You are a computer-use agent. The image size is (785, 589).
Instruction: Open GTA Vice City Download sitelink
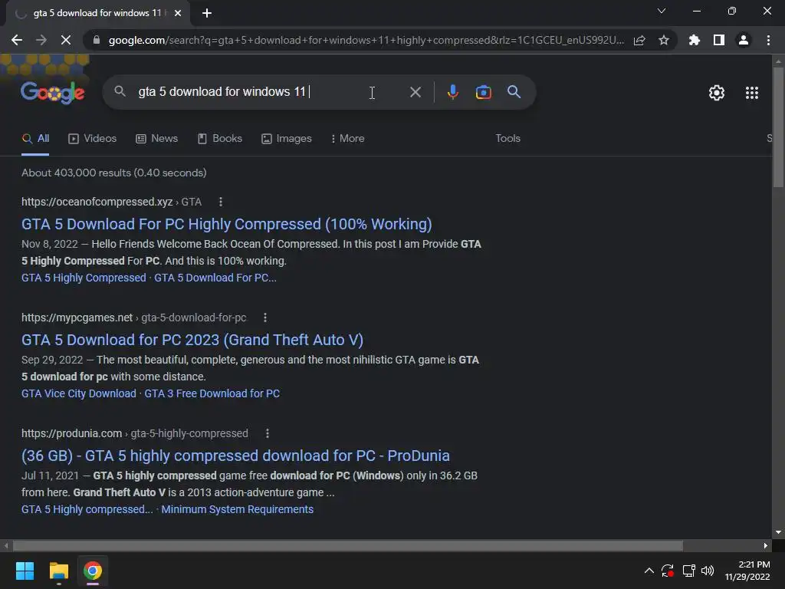click(79, 393)
